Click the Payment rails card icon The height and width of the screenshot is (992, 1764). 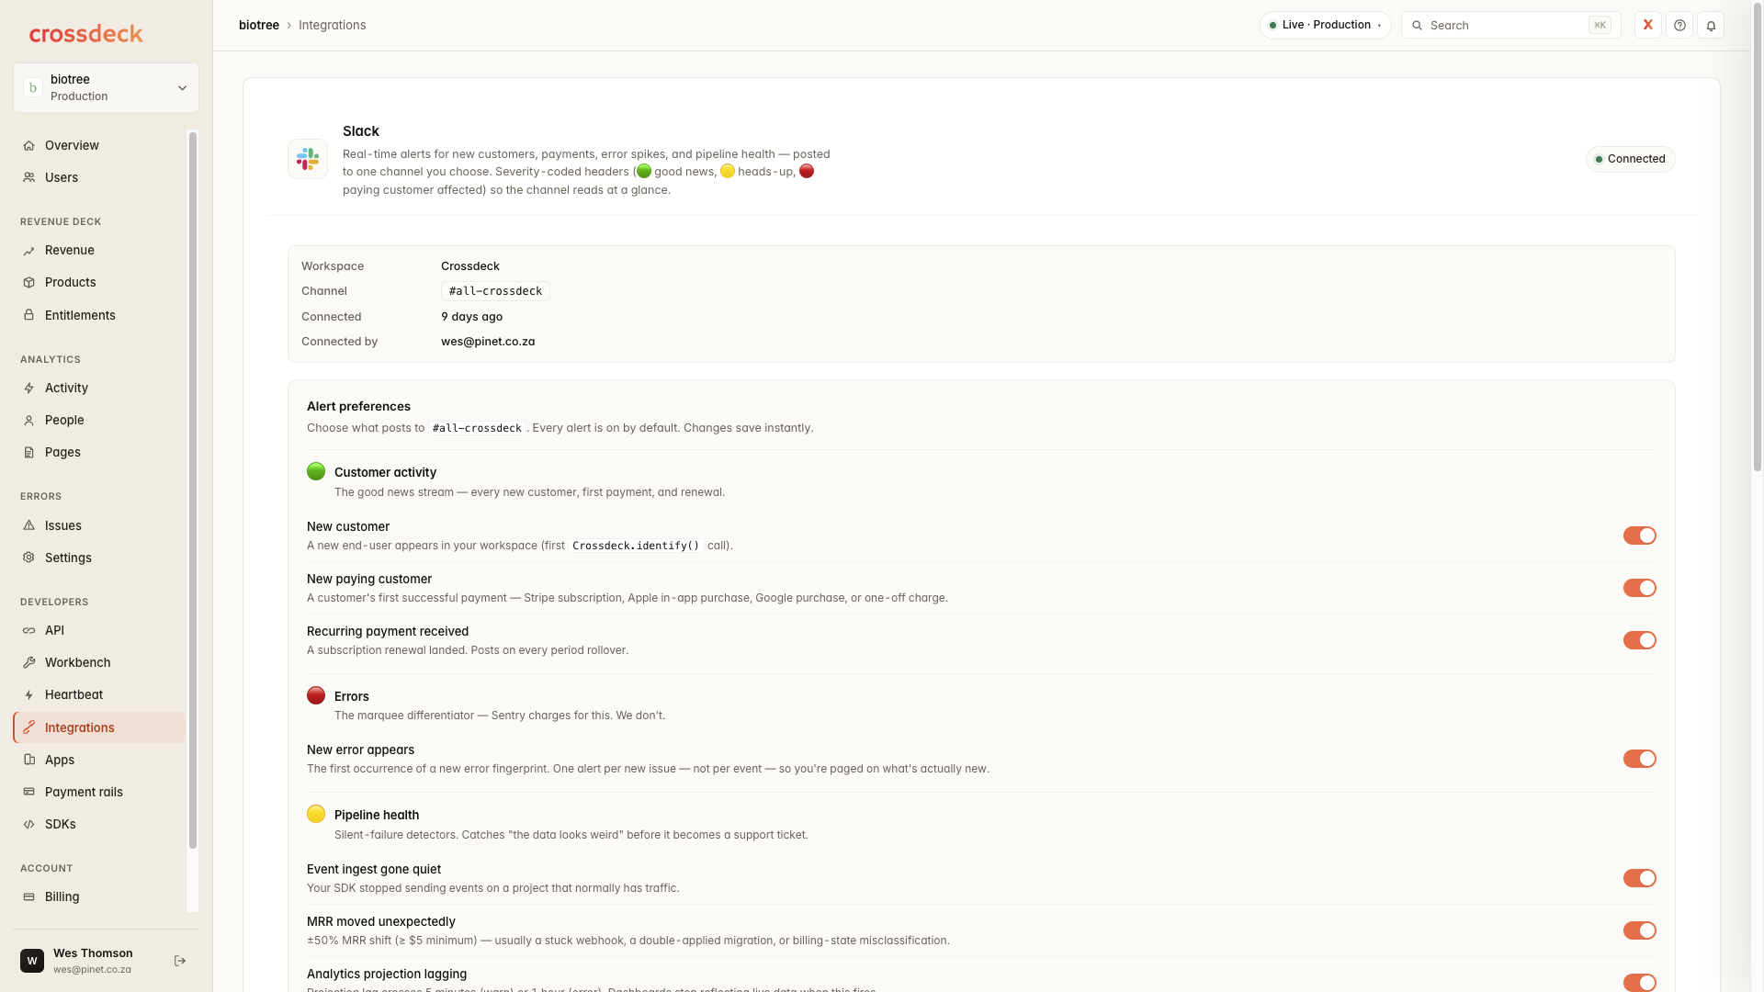coord(29,792)
